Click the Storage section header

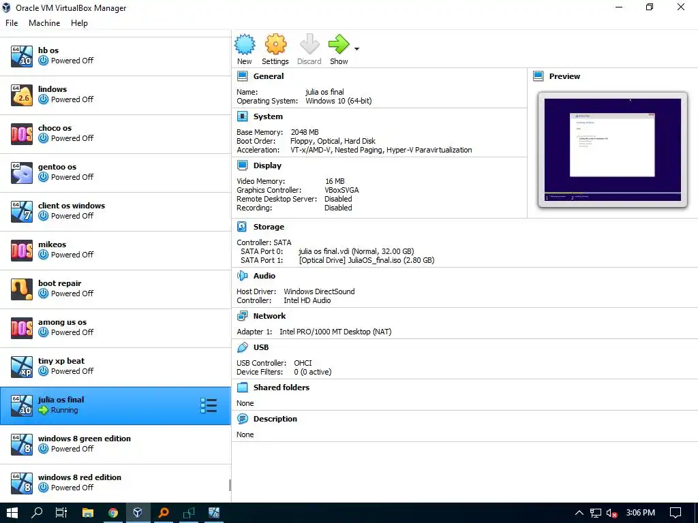[269, 227]
